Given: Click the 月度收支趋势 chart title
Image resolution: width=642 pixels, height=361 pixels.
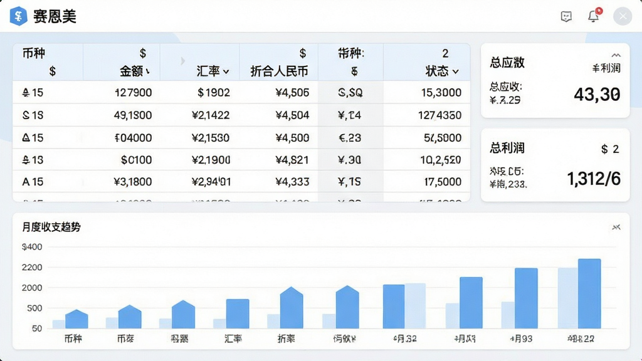Looking at the screenshot, I should click(51, 227).
